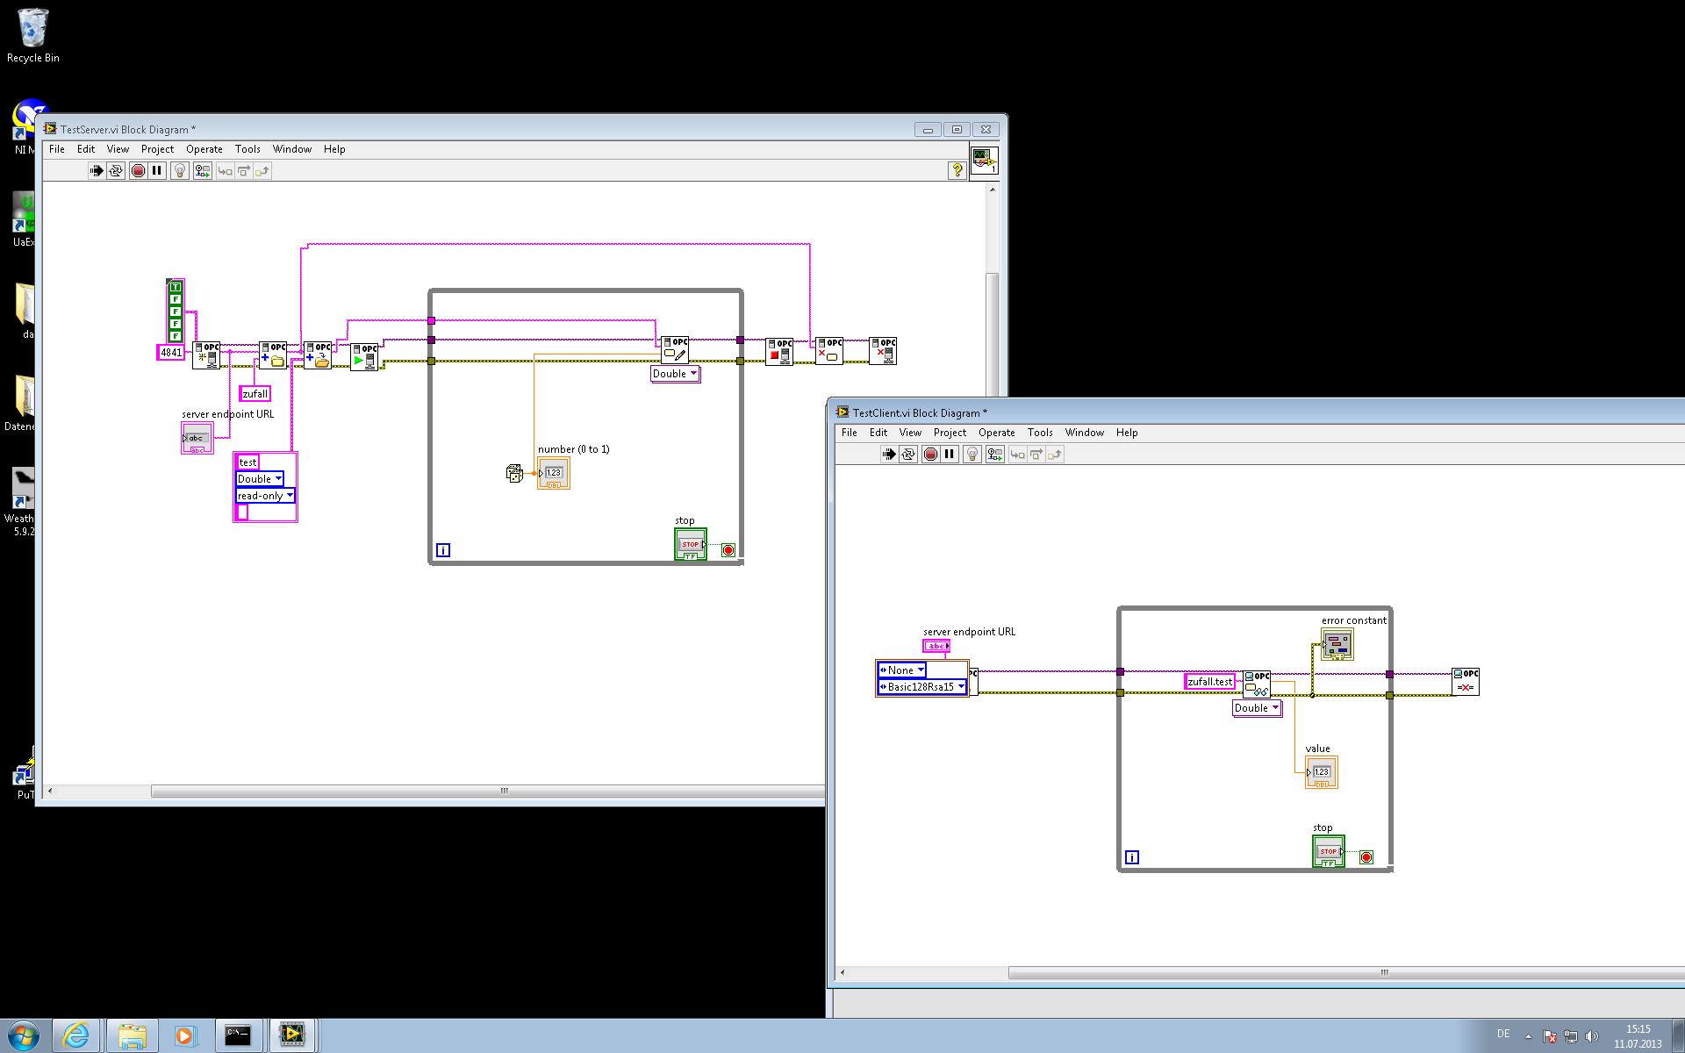This screenshot has height=1053, width=1685.
Task: Click the zufall.test string constant
Action: point(1209,682)
